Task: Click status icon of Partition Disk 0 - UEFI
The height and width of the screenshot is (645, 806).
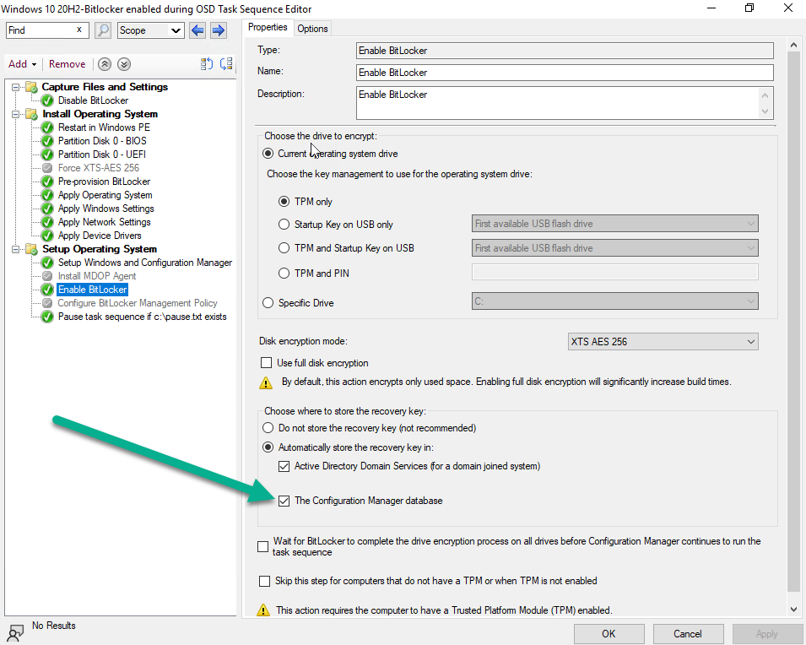Action: click(47, 154)
